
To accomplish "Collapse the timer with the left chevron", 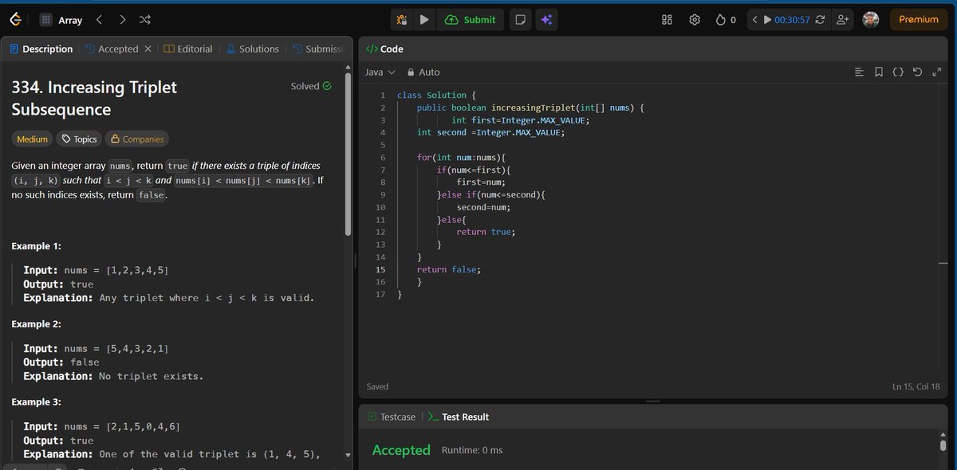I will pos(754,20).
